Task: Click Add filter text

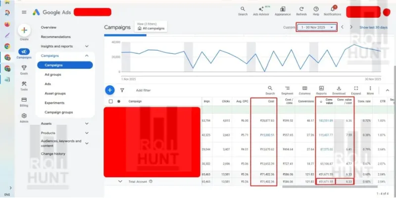Action: click(143, 90)
